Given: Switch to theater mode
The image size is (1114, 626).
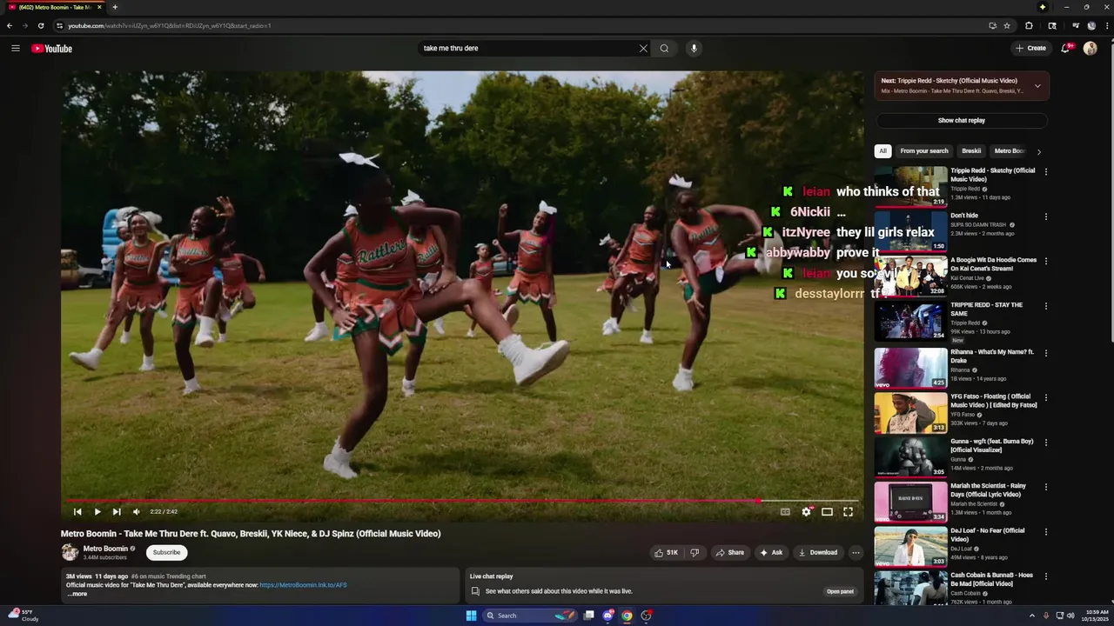Looking at the screenshot, I should [x=827, y=512].
